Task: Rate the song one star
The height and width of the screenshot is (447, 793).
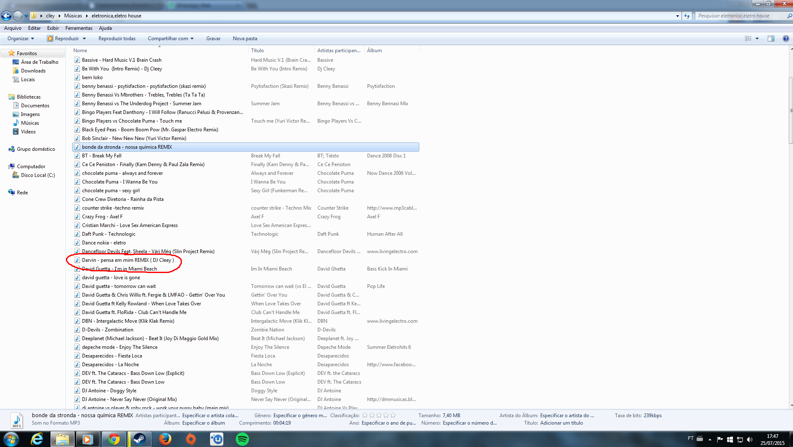Action: click(x=365, y=415)
